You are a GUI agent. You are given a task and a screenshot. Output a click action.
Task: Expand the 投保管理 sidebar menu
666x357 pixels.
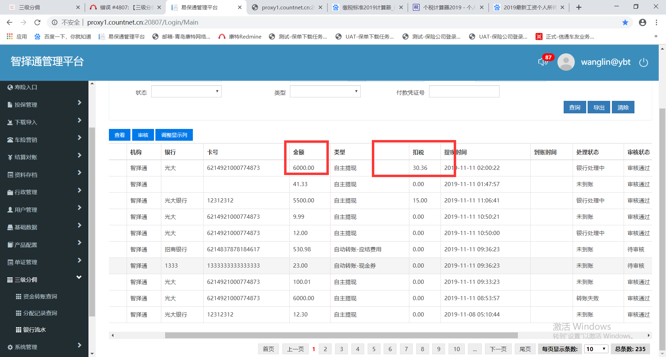tap(44, 104)
